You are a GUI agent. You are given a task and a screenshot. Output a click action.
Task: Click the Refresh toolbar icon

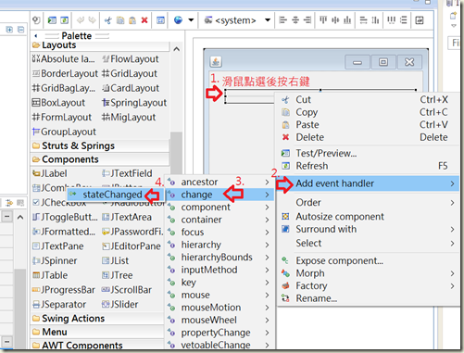(x=64, y=20)
